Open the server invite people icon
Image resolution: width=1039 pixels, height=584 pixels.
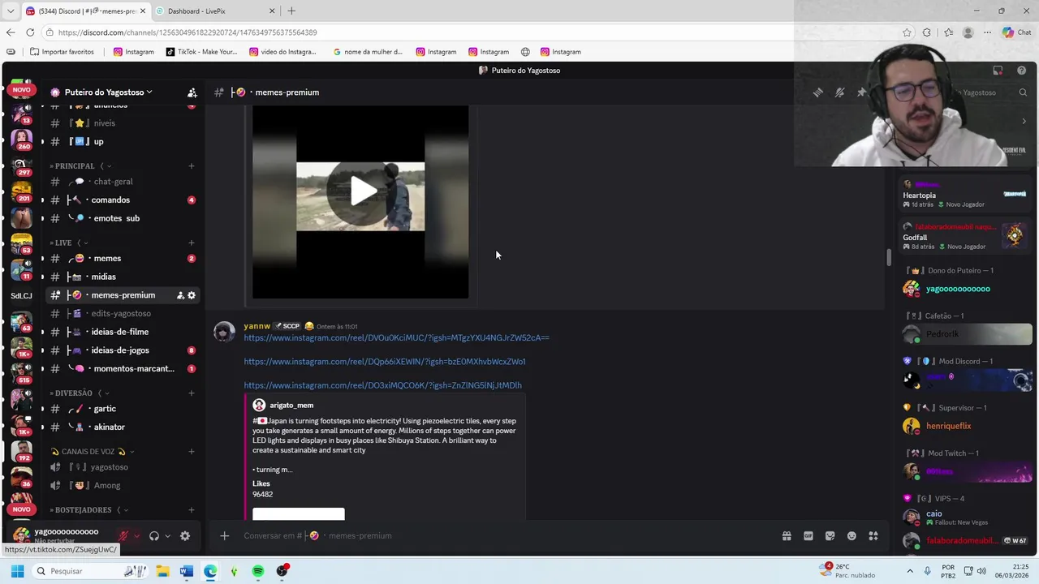(192, 92)
